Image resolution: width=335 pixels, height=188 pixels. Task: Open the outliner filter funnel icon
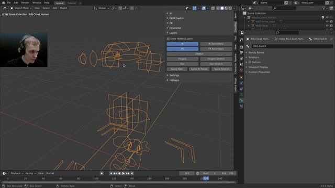click(324, 8)
